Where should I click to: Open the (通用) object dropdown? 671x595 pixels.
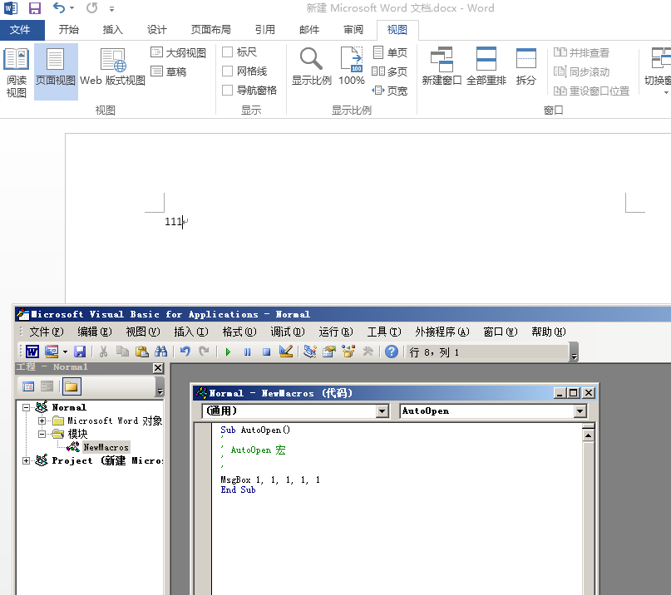(x=382, y=411)
